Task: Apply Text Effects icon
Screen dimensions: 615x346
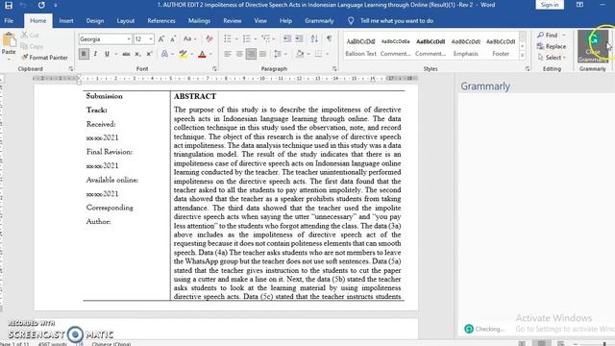Action: [x=164, y=54]
